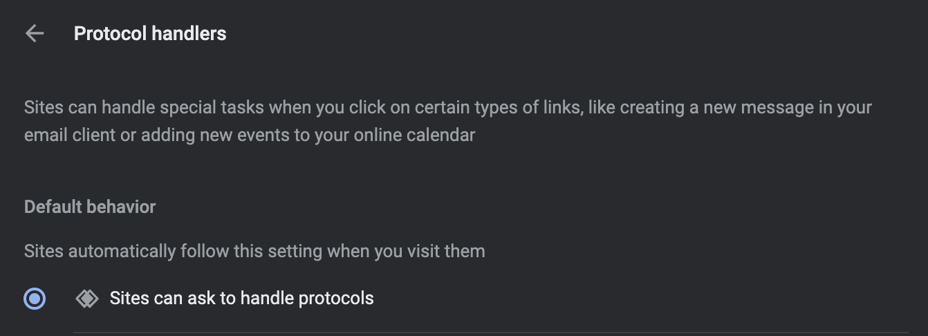This screenshot has width=928, height=336.
Task: Click the words 'Sites can ask' beside the diamond icon
Action: click(x=156, y=299)
